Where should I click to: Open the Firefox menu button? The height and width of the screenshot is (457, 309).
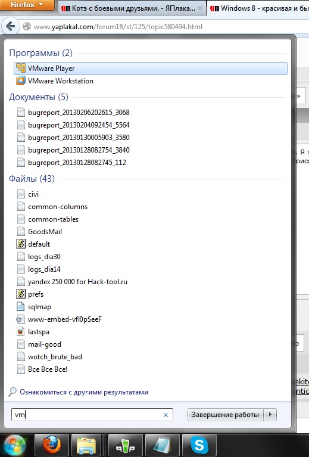point(27,5)
